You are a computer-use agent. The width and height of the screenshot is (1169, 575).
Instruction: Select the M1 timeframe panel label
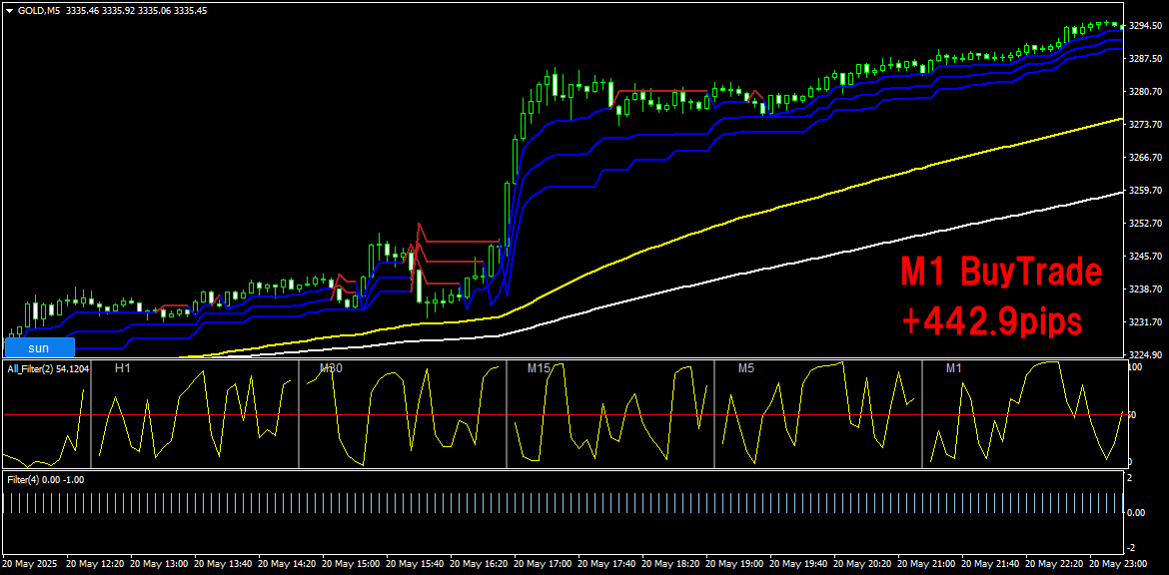click(x=953, y=368)
